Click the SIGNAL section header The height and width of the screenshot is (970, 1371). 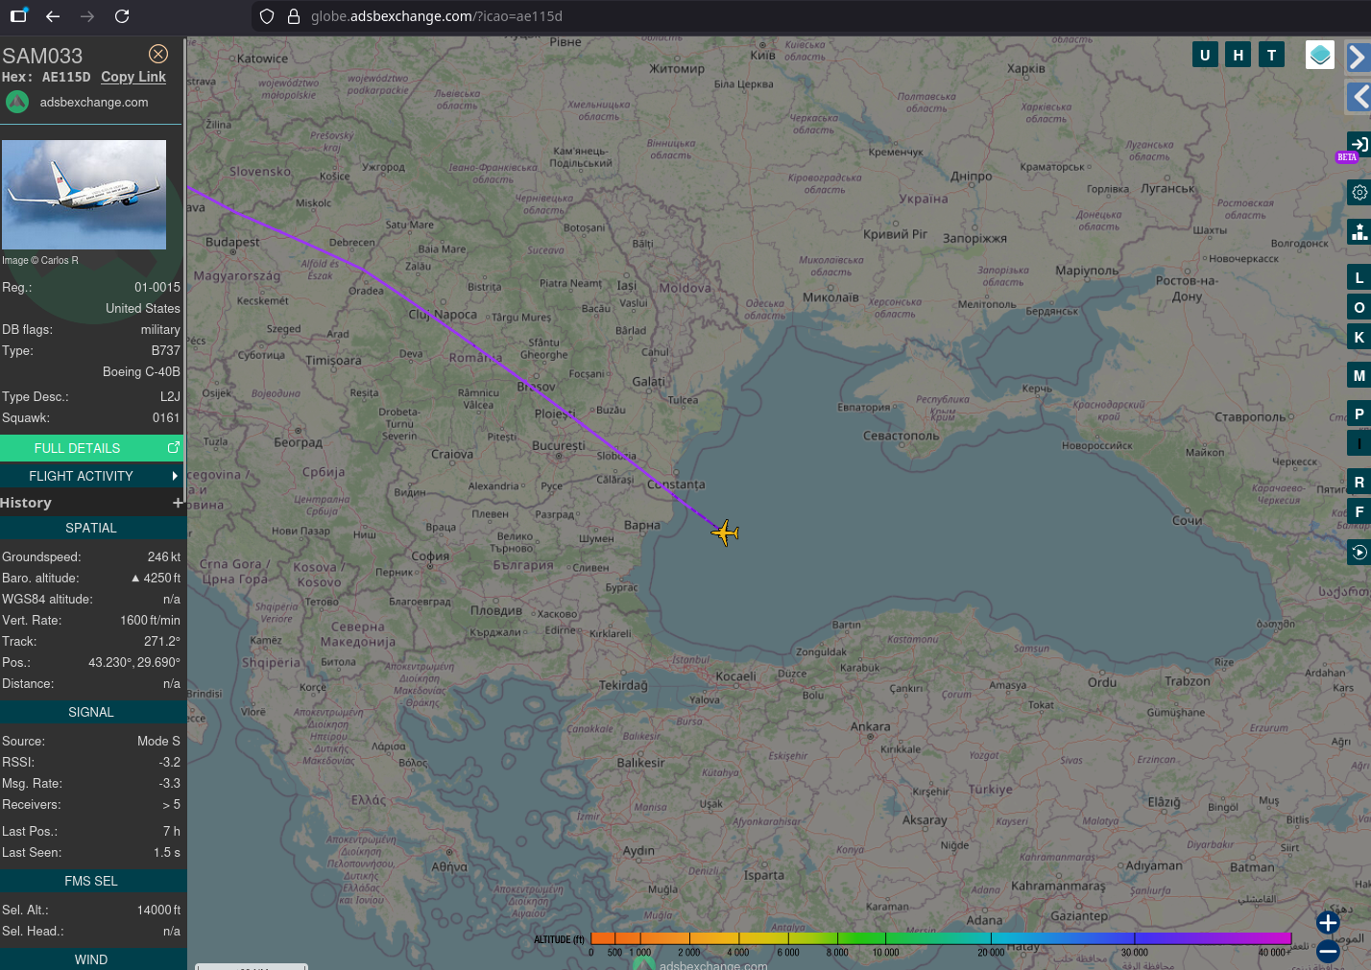pyautogui.click(x=91, y=712)
